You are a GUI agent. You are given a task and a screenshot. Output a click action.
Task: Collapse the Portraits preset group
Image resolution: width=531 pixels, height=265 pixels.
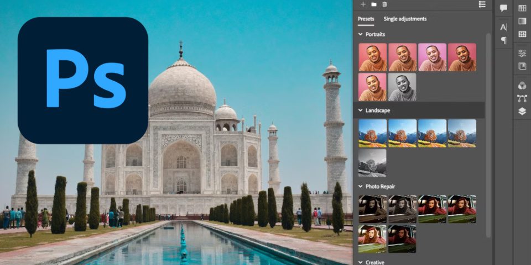tap(361, 34)
